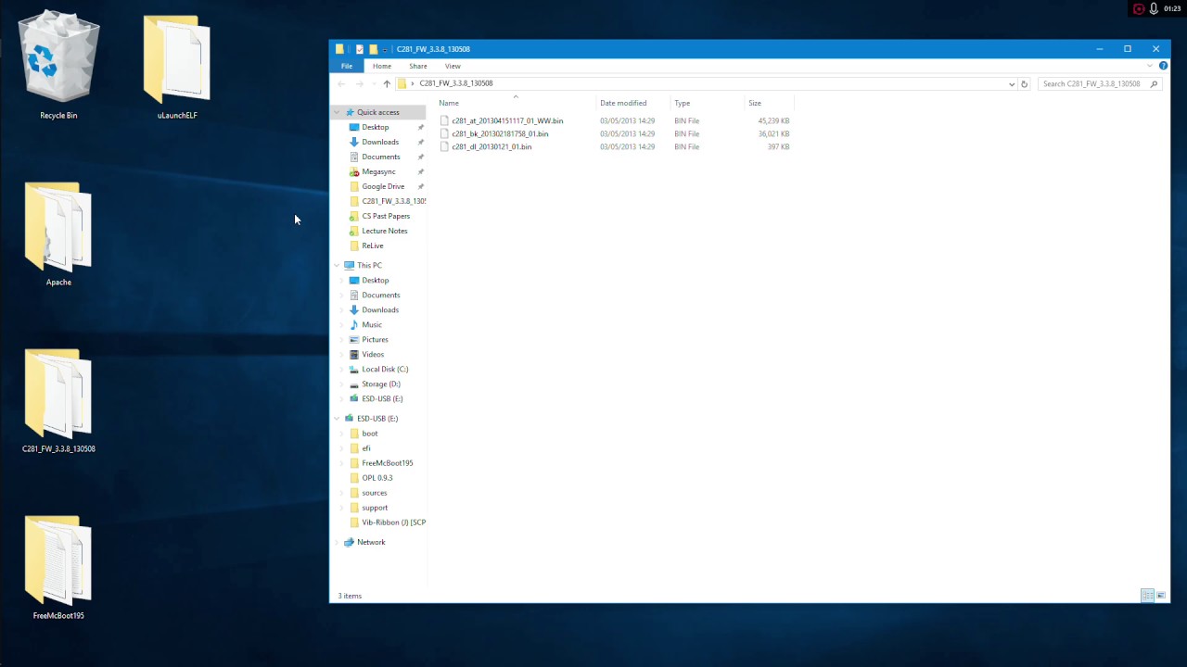Open the File menu

(347, 66)
